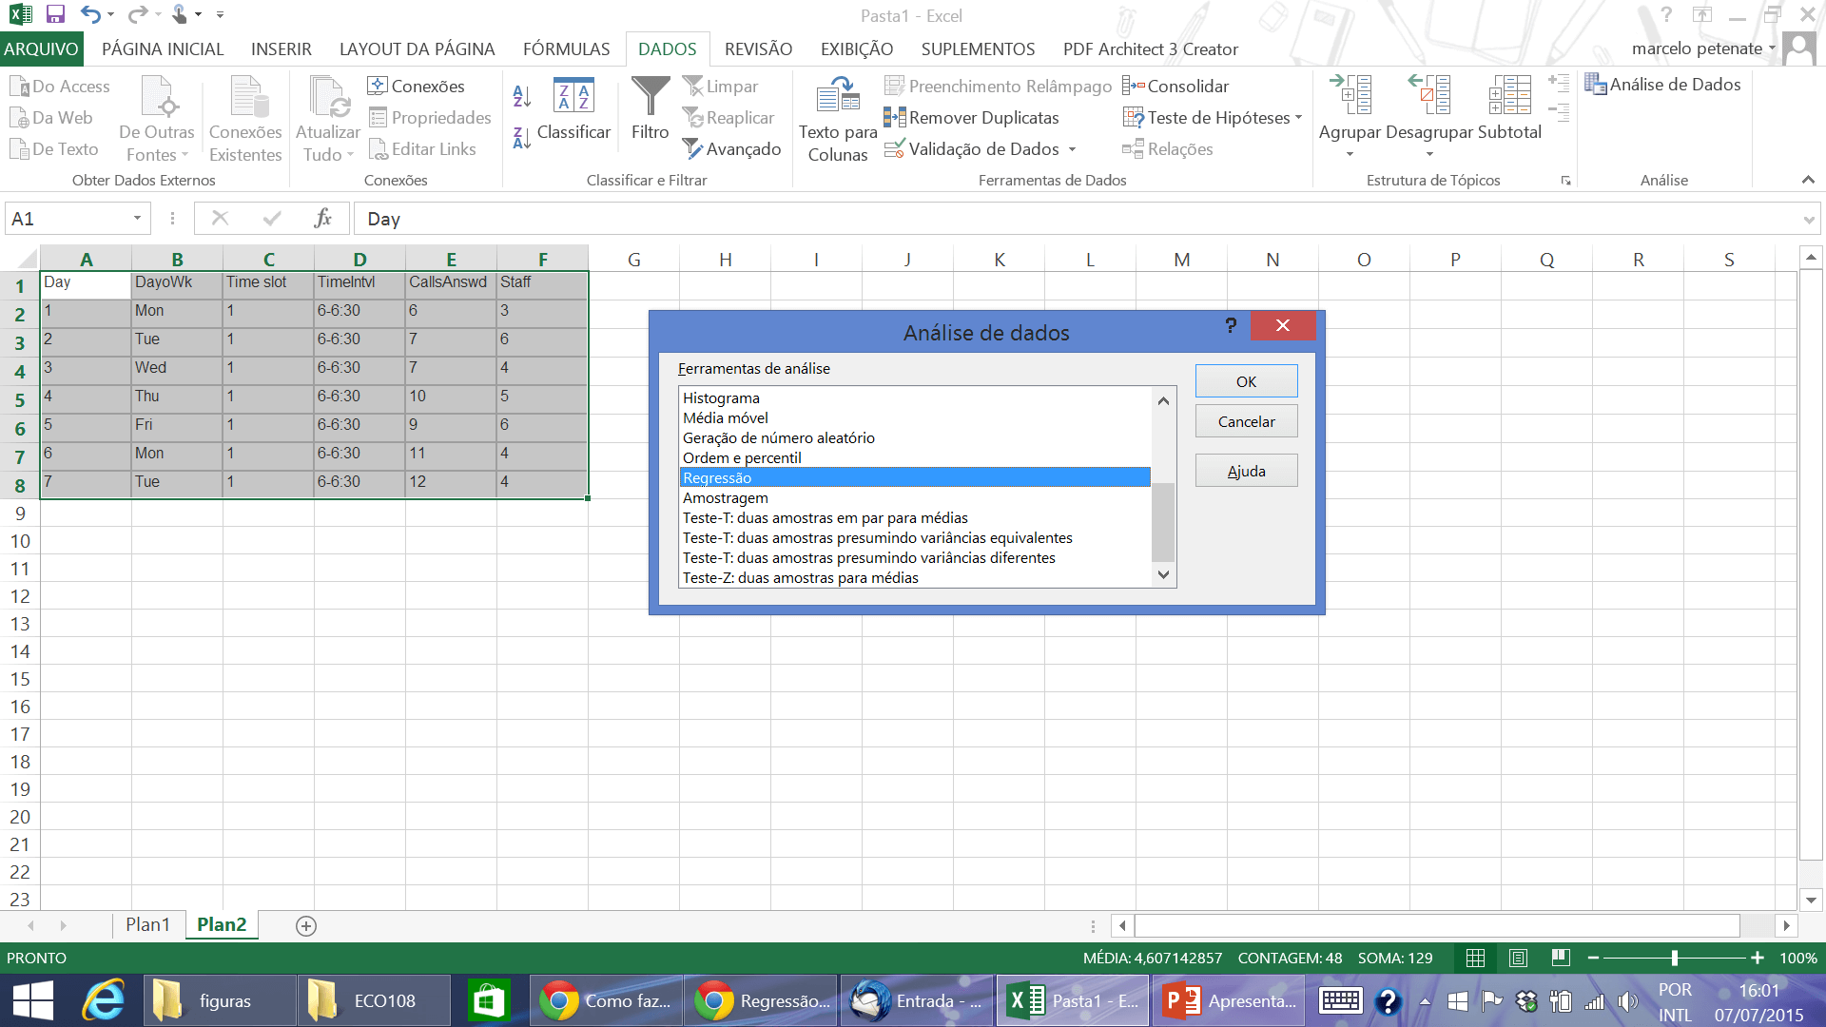This screenshot has width=1826, height=1027.
Task: Click the Redo arrow icon
Action: tap(137, 14)
